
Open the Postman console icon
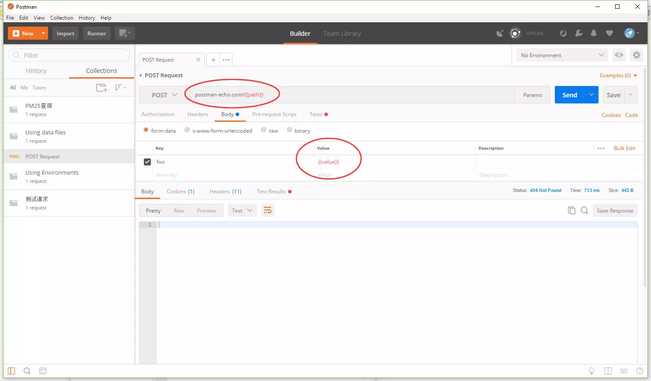point(43,371)
